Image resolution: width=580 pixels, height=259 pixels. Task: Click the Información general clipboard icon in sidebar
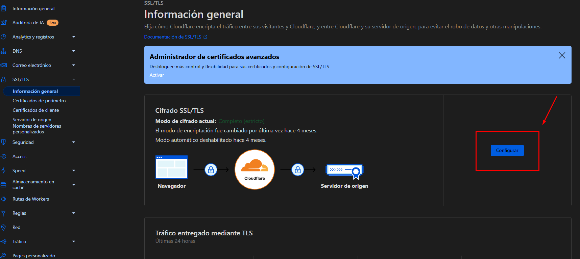[3, 8]
